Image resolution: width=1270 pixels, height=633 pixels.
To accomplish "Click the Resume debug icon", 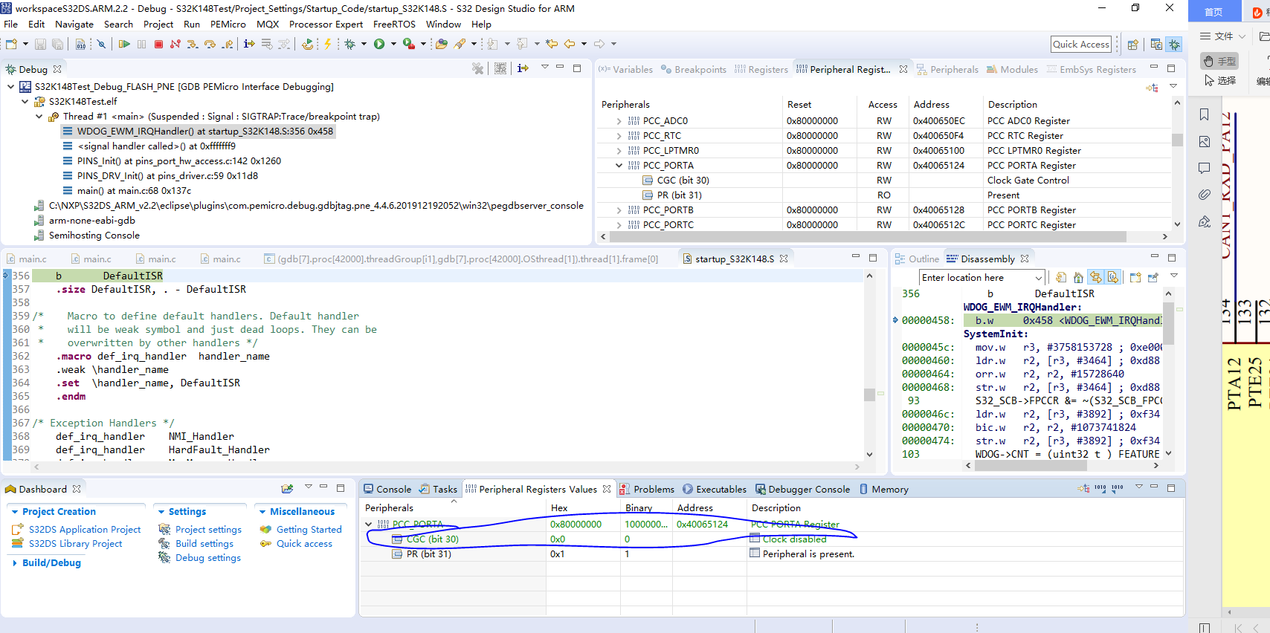I will coord(124,45).
